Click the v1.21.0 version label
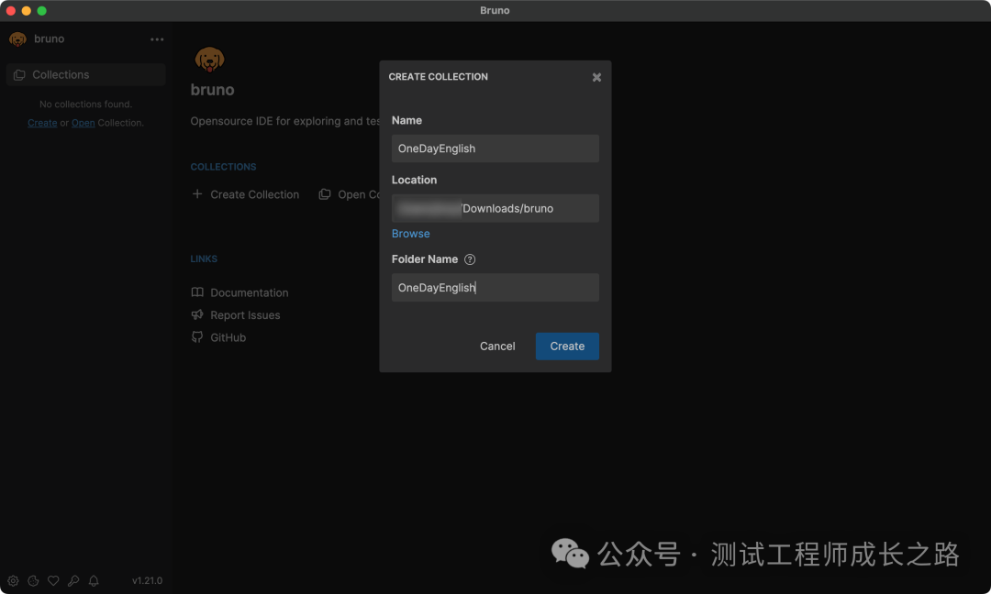Screen dimensions: 991x594 point(147,581)
